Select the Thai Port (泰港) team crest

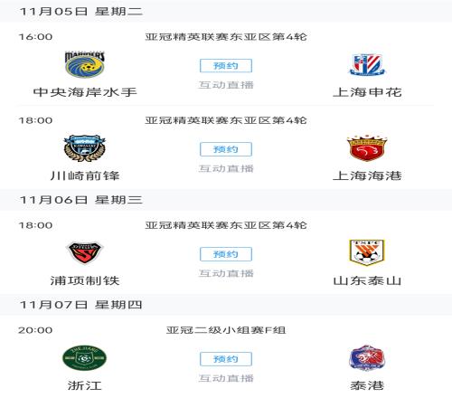367,358
